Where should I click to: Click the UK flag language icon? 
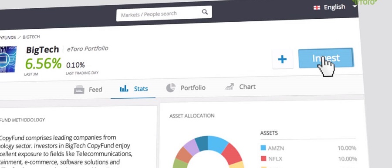coord(317,8)
